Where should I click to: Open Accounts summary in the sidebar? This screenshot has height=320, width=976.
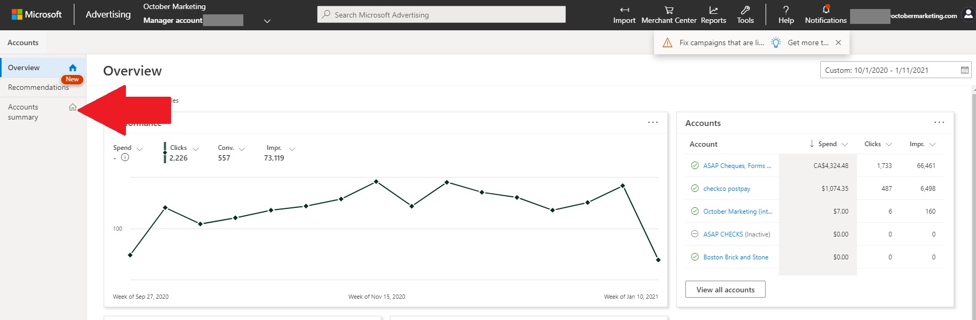43,112
